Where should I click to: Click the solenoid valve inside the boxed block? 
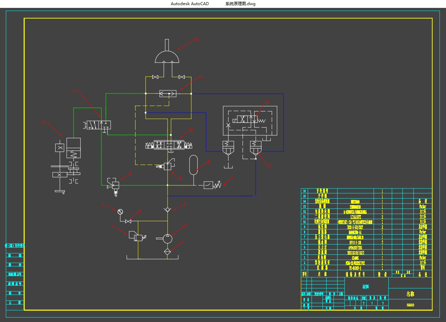[247, 120]
